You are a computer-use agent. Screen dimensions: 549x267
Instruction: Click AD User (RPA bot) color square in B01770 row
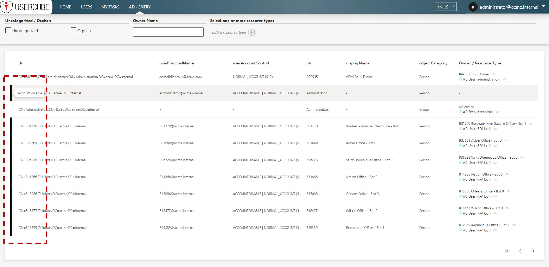pyautogui.click(x=460, y=129)
